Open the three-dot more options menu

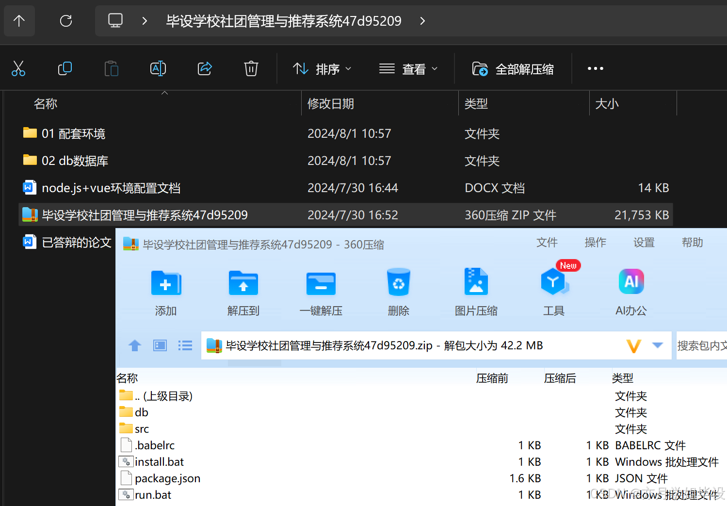point(596,68)
